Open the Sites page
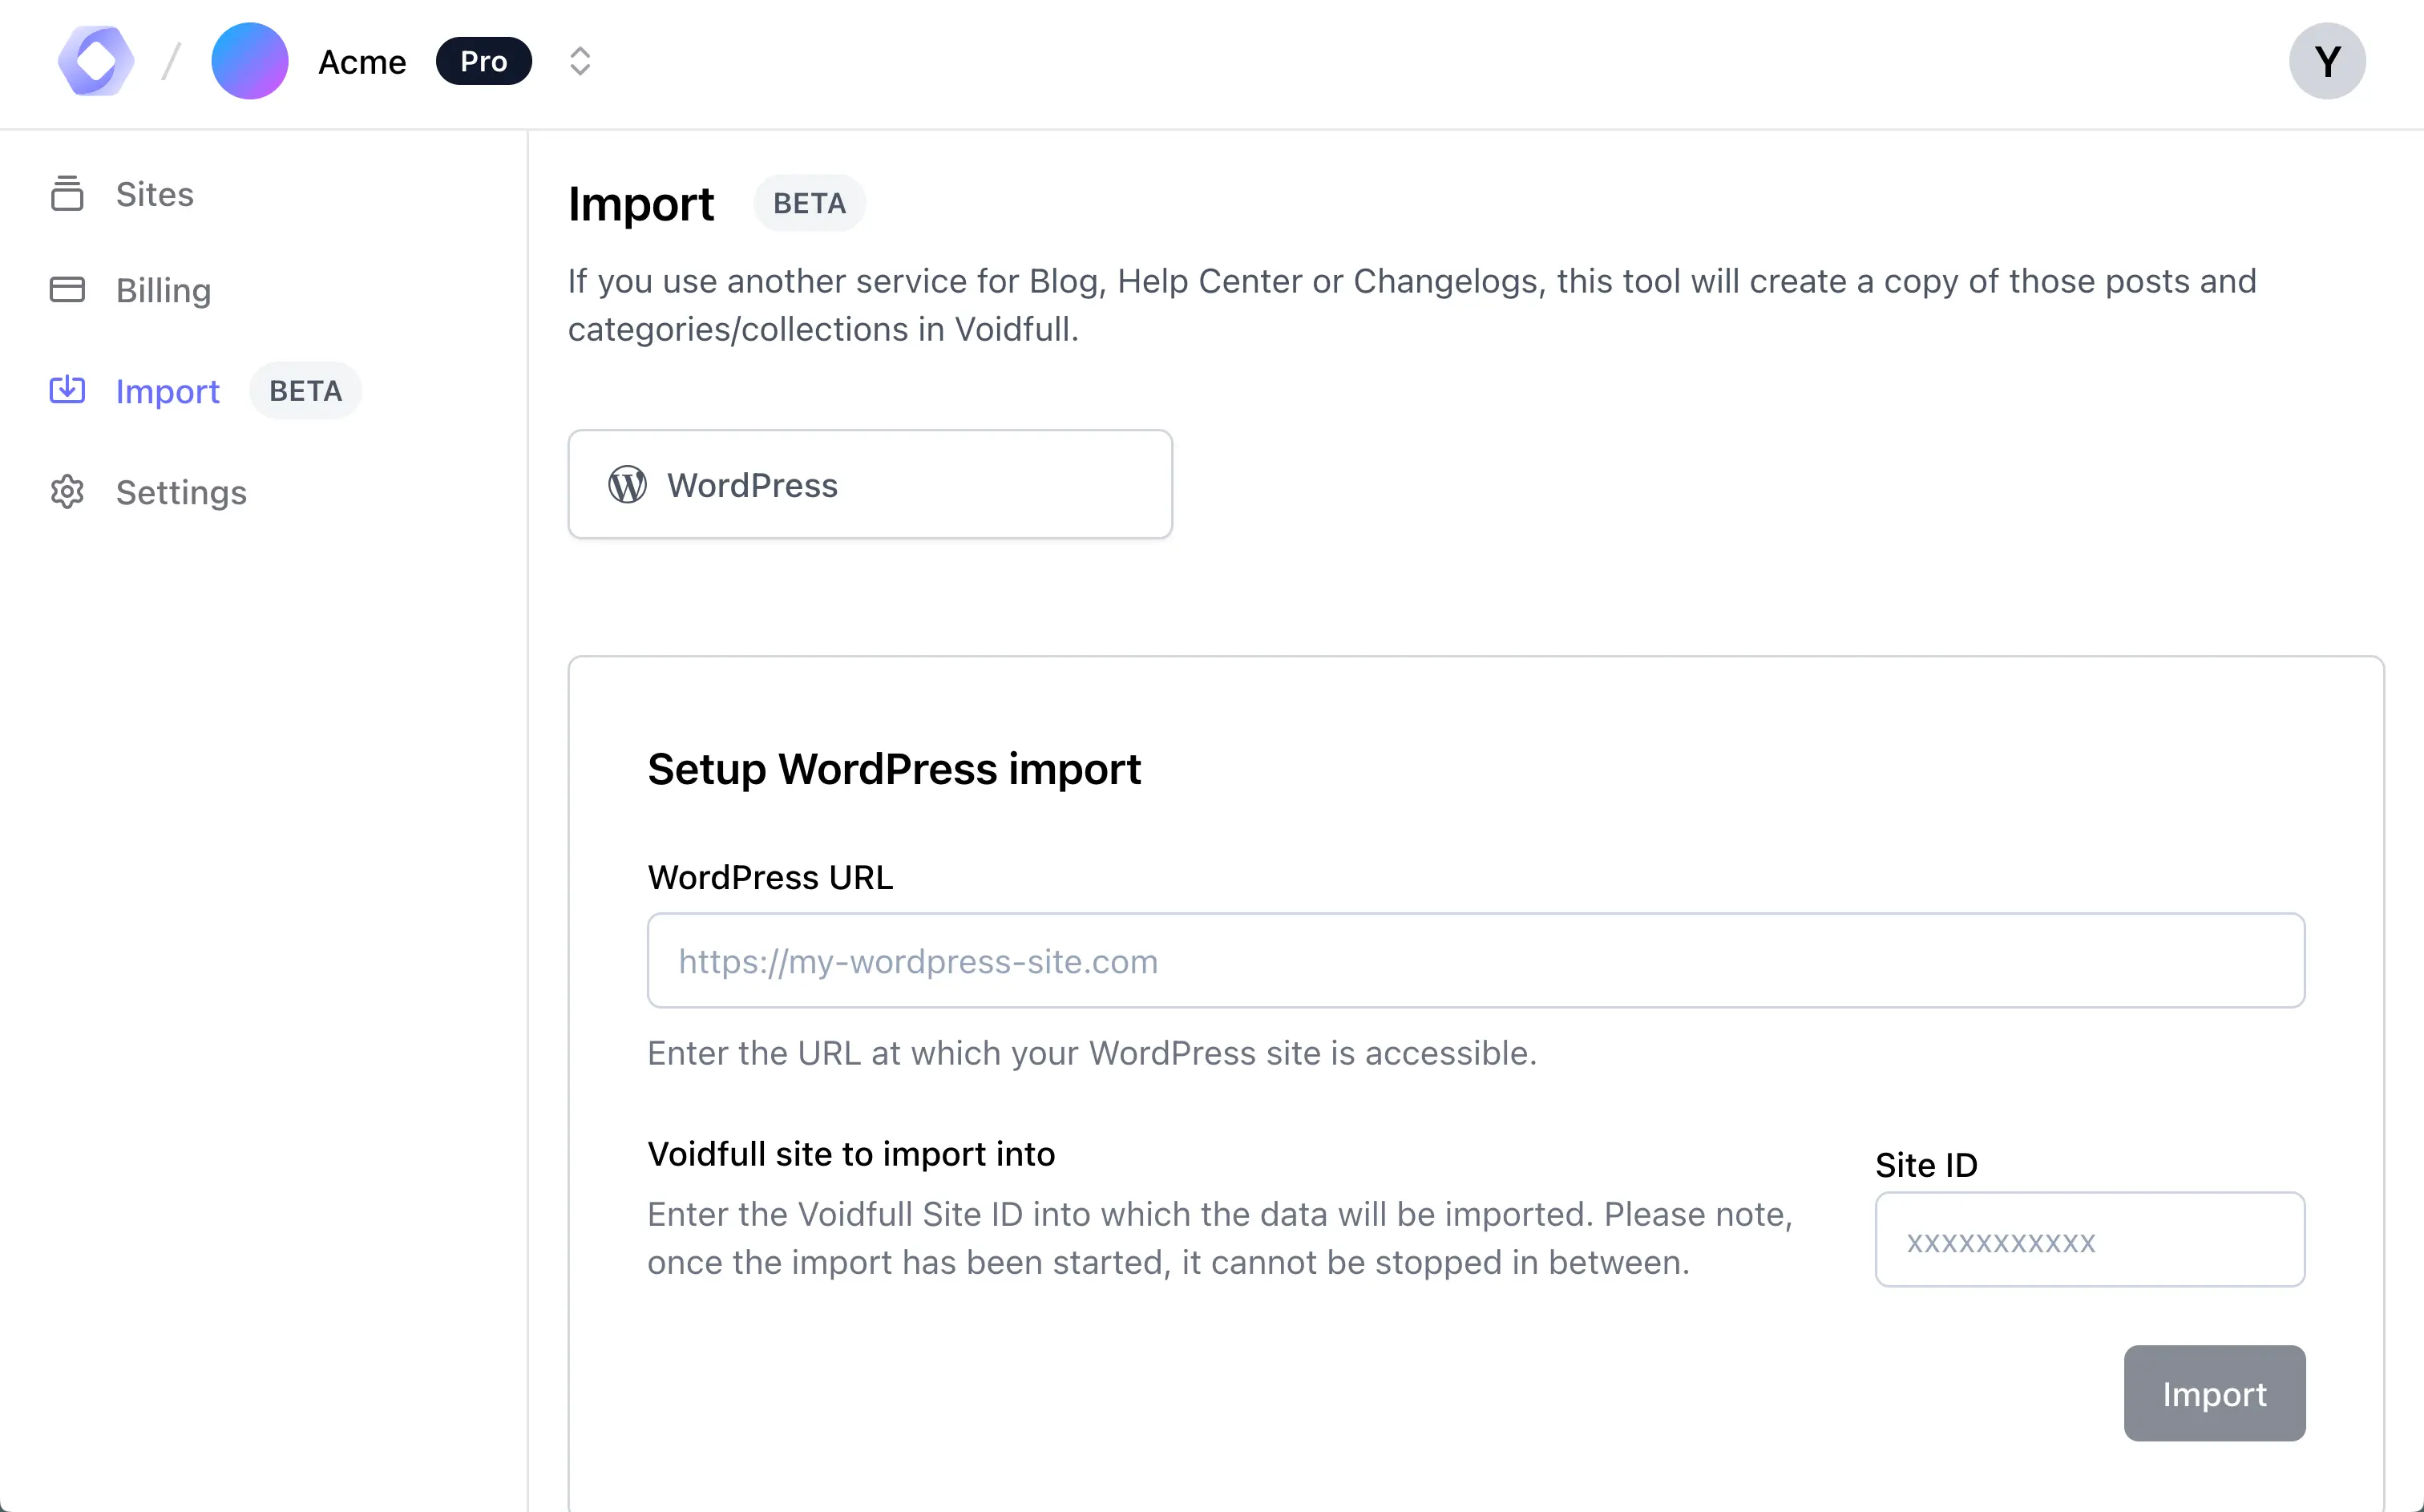Viewport: 2424px width, 1512px height. coord(154,193)
